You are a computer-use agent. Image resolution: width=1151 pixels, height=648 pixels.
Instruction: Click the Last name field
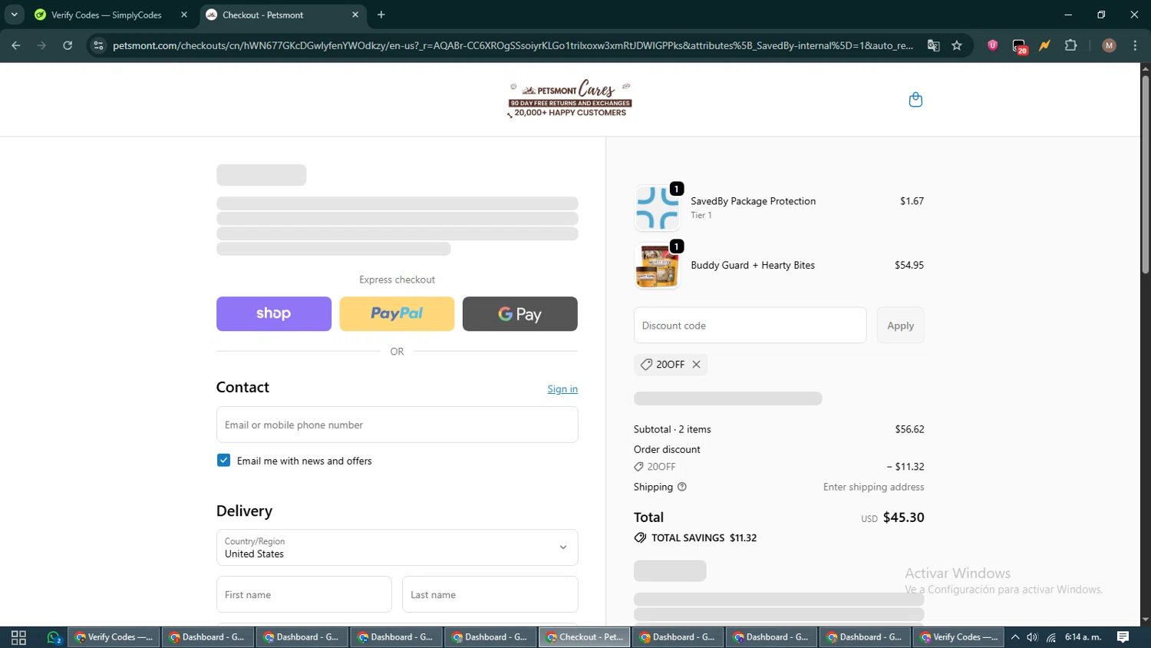pos(490,594)
